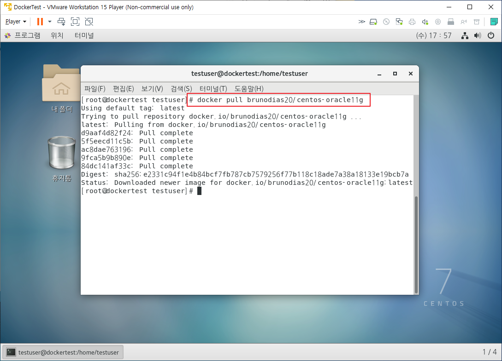The width and height of the screenshot is (502, 361).
Task: Click the terminal title testuser@dockertest:/home/testuser
Action: [249, 74]
